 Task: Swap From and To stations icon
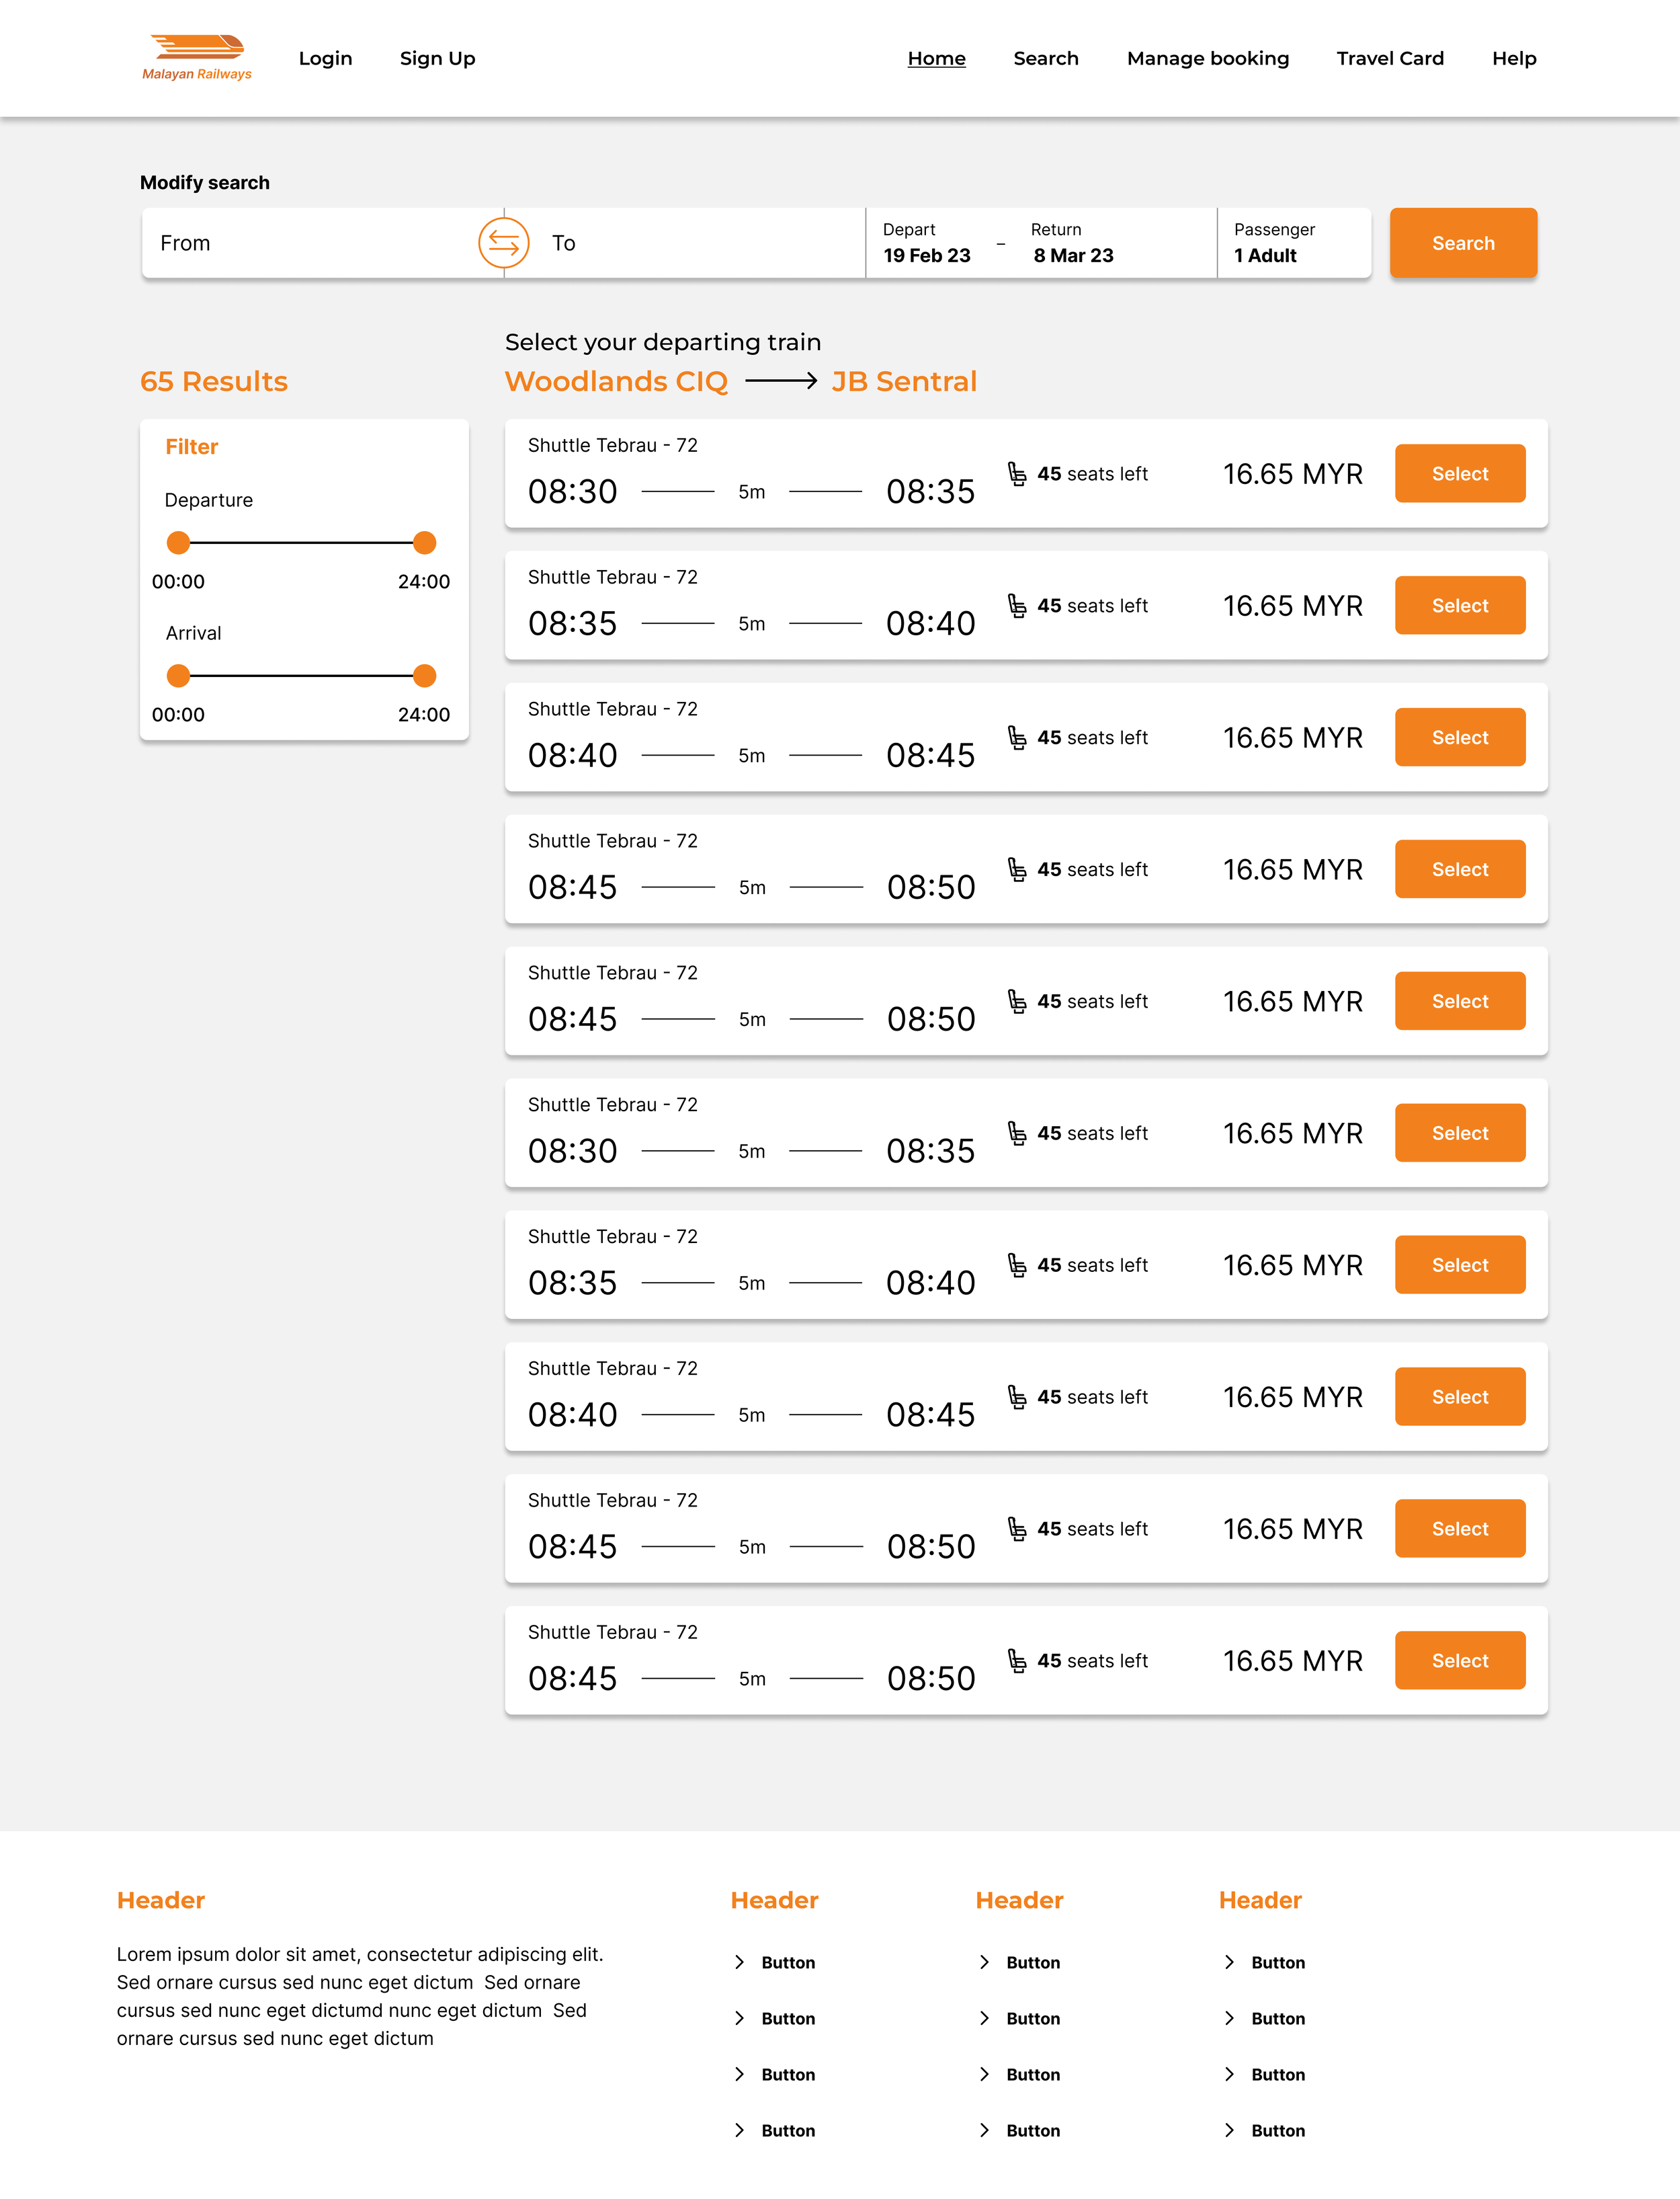(503, 243)
